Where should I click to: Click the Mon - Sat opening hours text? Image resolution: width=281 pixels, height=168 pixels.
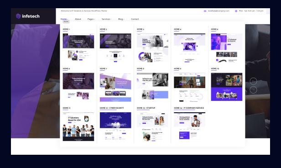[251, 11]
